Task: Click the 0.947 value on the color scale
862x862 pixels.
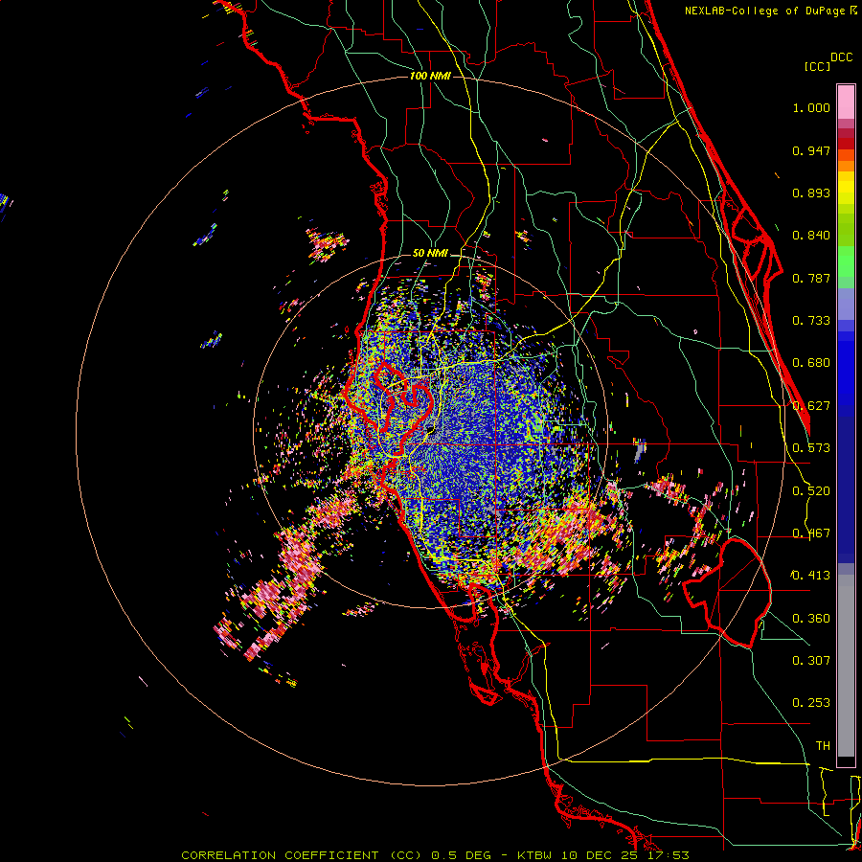Action: click(x=811, y=150)
